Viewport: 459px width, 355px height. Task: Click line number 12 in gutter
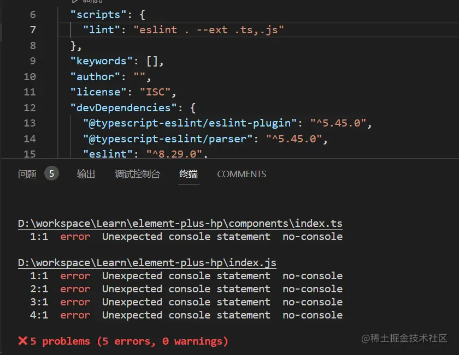pyautogui.click(x=30, y=108)
